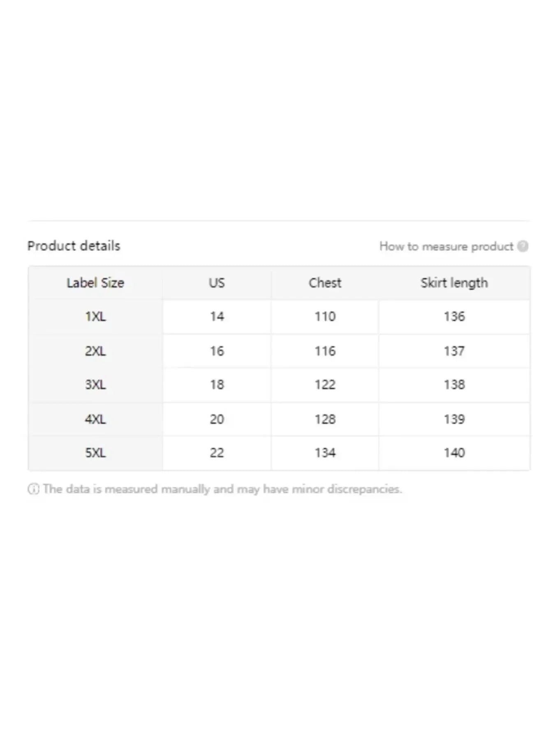This screenshot has width=555, height=740.
Task: Click the skirt length 140 cell
Action: point(454,453)
